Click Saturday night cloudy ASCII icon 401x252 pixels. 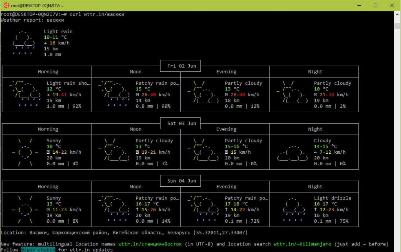[292, 153]
